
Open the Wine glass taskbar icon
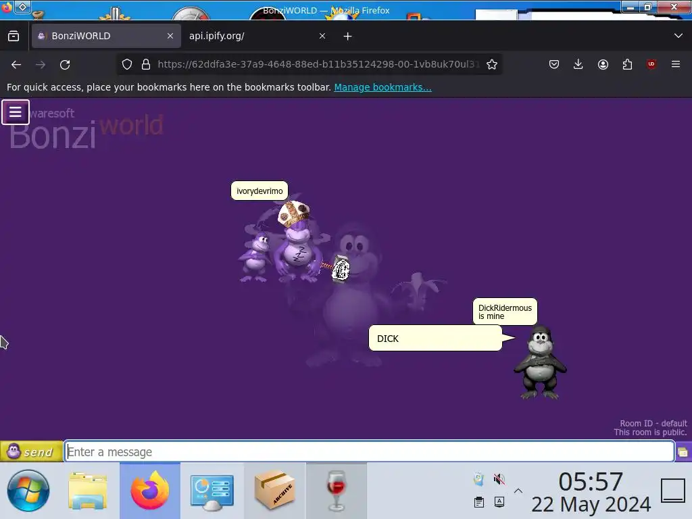pyautogui.click(x=337, y=491)
